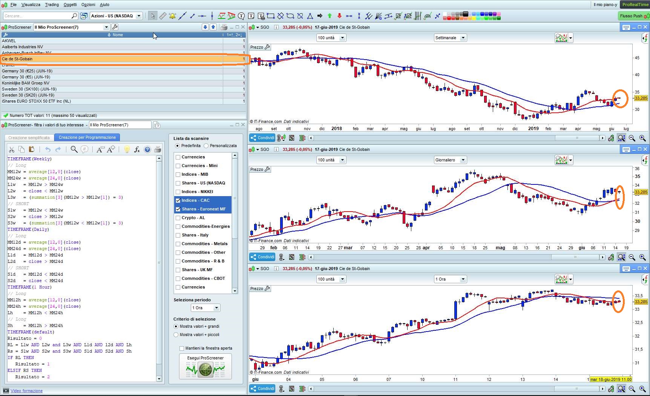Choose 'Mostra valori + piccoli' radio
Viewport: 650px width, 396px height.
176,335
